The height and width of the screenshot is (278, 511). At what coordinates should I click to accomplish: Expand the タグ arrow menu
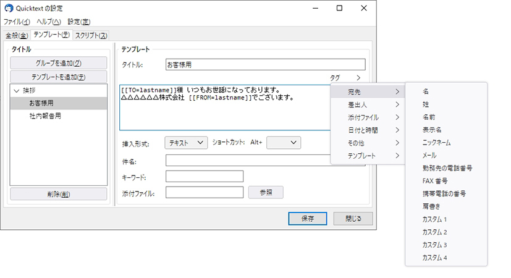point(358,78)
